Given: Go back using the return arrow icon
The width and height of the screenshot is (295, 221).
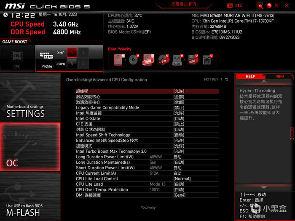Looking at the screenshot, I should [227, 79].
